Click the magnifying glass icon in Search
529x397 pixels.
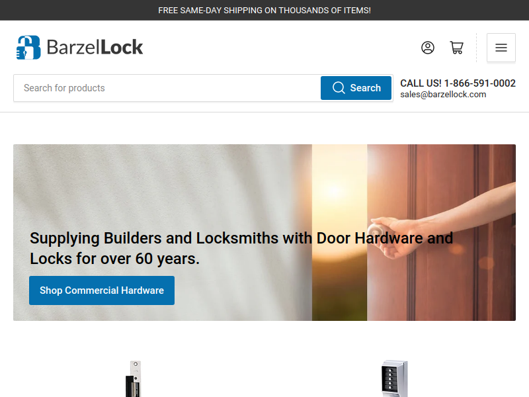click(339, 88)
